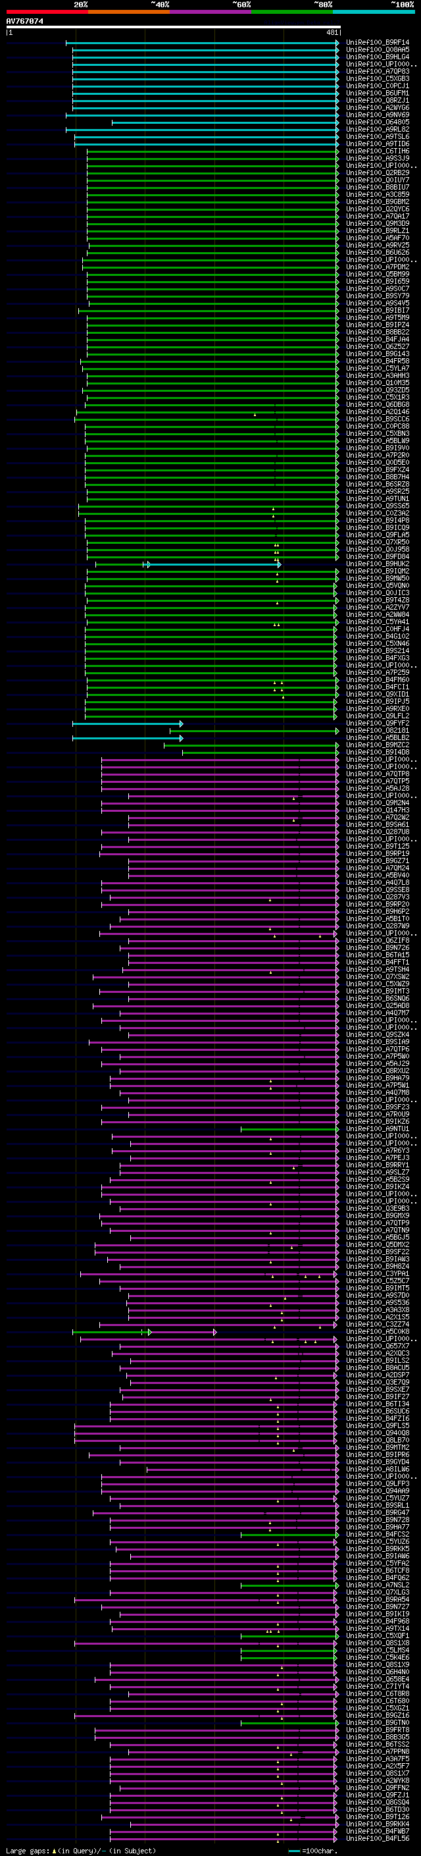Click the UniRef100_A3C859 label
Viewport: 421px width, 1856px height.
[378, 194]
